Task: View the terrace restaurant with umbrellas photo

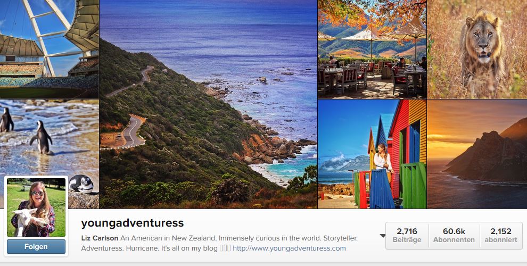Action: tap(372, 49)
